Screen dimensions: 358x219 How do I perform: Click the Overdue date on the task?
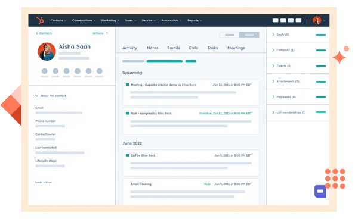[226, 114]
